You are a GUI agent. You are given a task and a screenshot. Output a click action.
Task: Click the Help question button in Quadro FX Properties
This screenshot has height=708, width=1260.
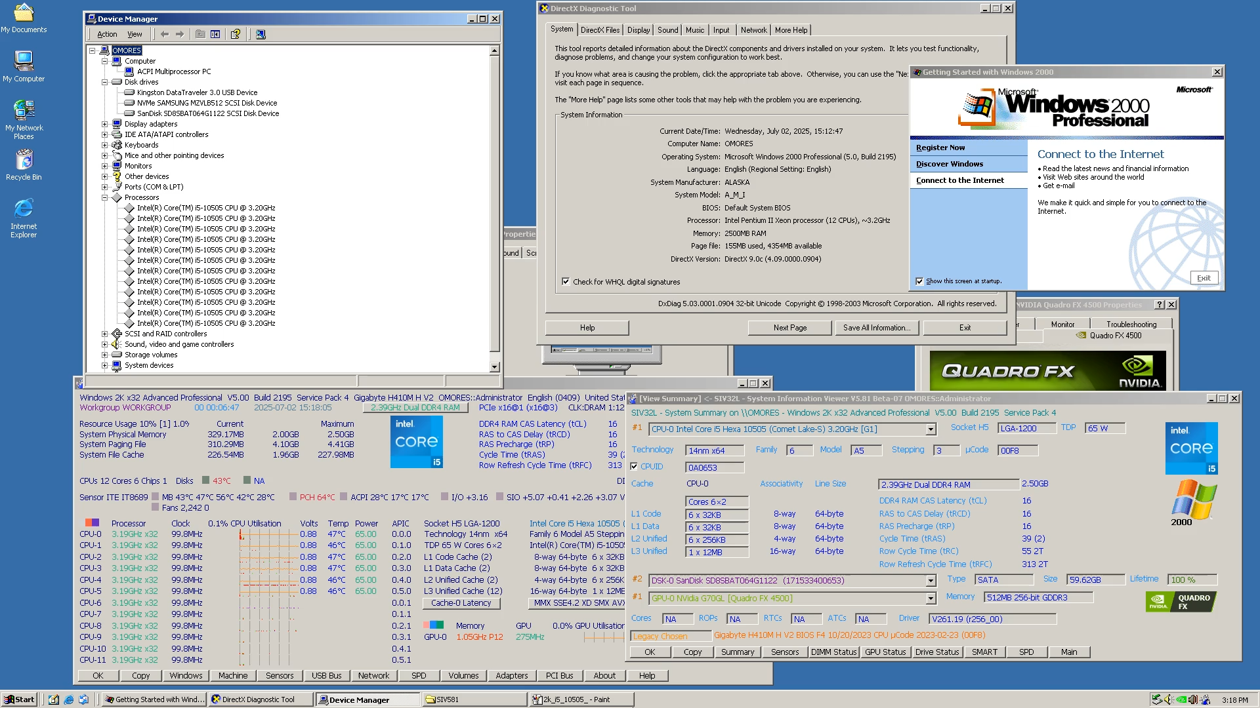point(1160,305)
